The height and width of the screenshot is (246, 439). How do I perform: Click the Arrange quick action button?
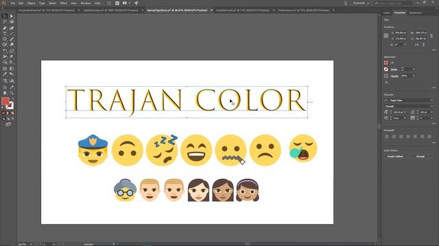coord(420,156)
